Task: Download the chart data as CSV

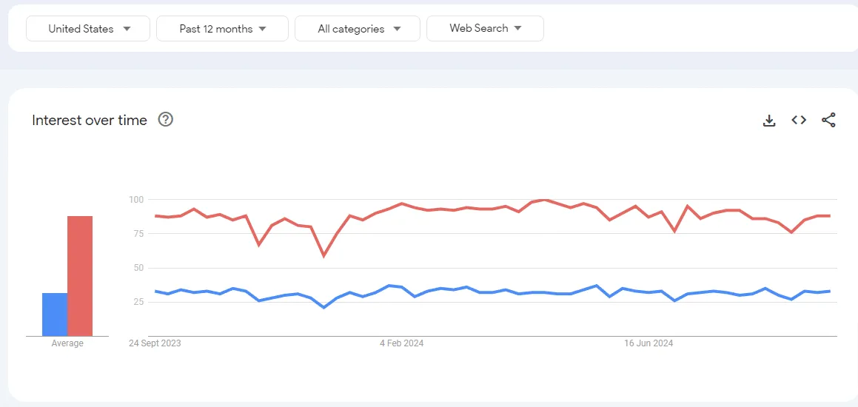Action: tap(769, 121)
